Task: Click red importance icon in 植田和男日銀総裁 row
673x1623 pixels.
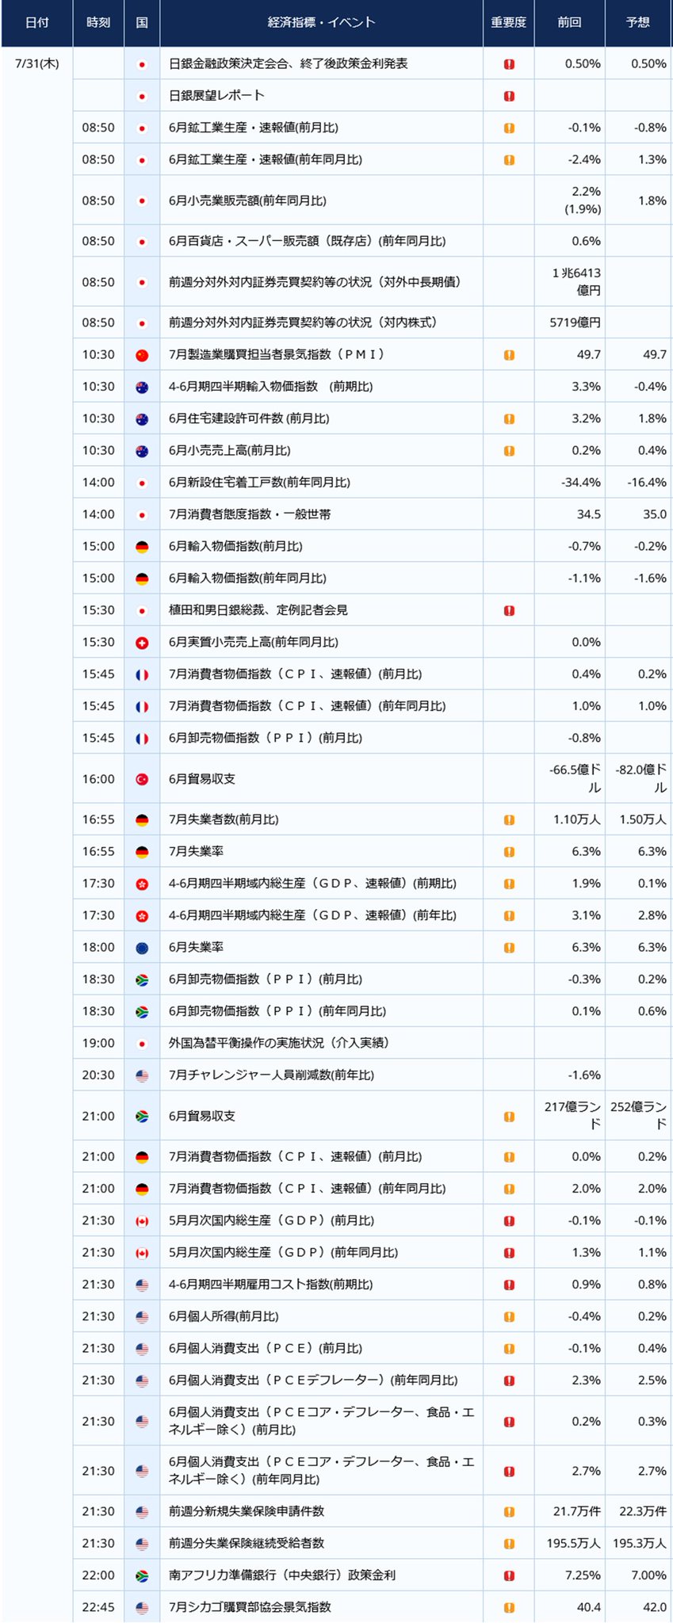Action: click(509, 610)
